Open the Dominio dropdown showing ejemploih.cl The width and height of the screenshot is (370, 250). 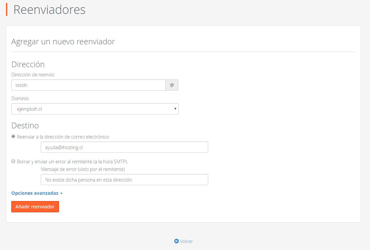[x=95, y=109]
